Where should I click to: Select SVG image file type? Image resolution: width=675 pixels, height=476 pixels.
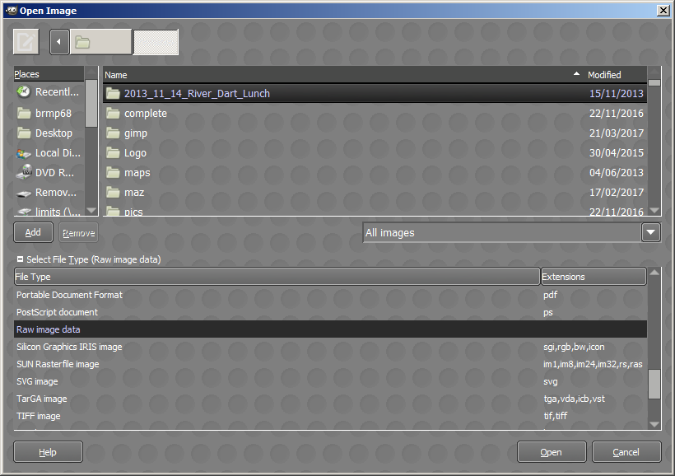click(x=330, y=381)
